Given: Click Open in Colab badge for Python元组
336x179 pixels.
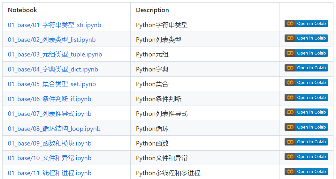Looking at the screenshot, I should tap(306, 53).
